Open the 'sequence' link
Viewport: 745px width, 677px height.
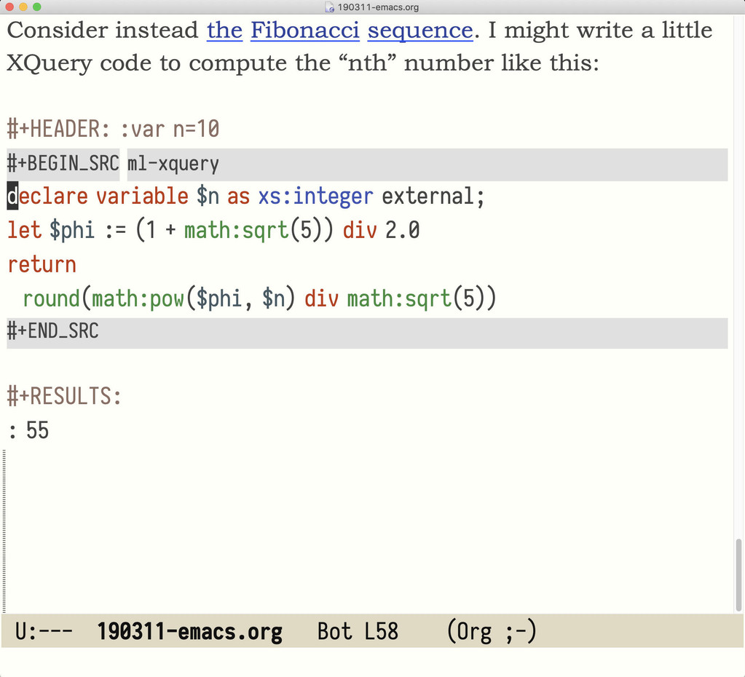coord(420,31)
